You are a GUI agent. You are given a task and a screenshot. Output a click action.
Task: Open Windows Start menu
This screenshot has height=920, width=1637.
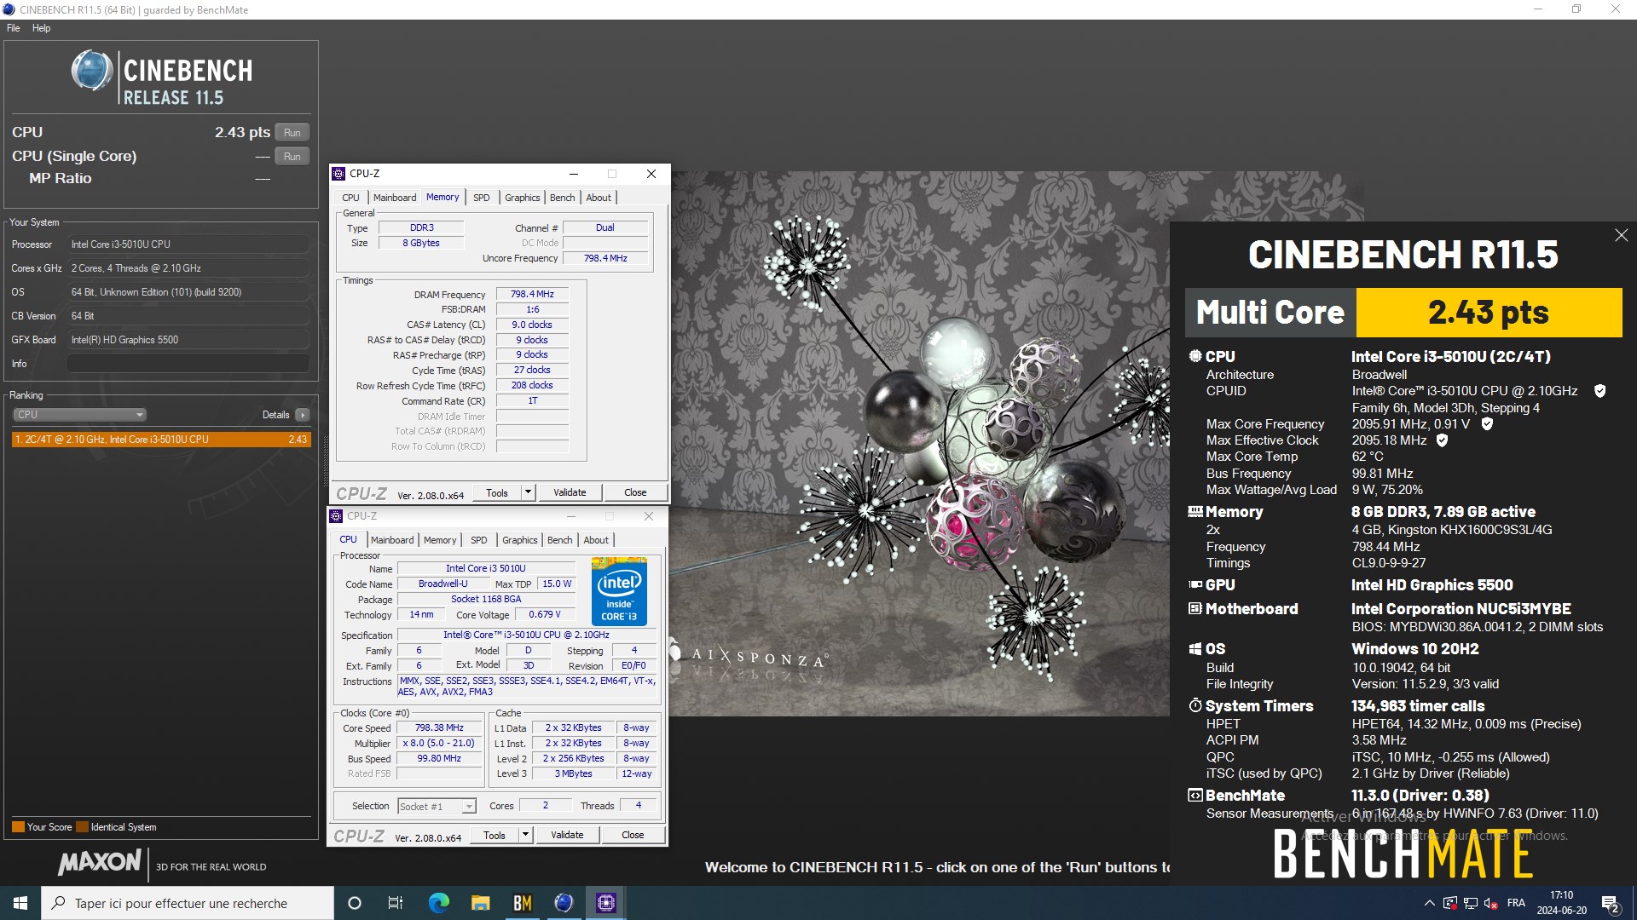point(20,903)
